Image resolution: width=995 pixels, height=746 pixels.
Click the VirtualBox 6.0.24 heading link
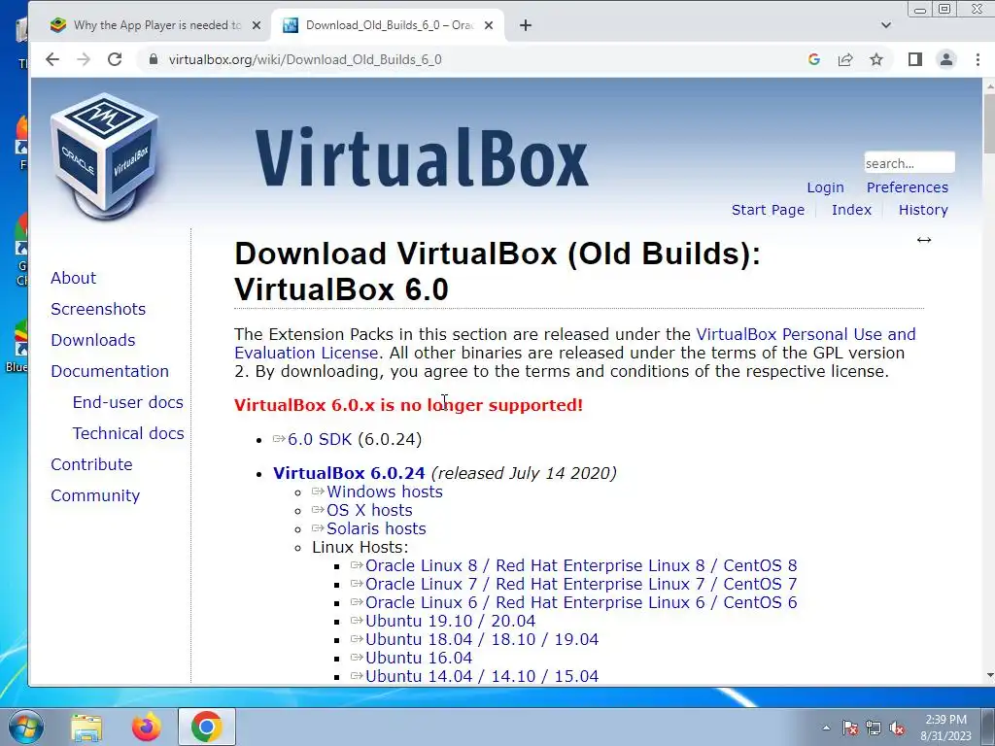tap(349, 473)
